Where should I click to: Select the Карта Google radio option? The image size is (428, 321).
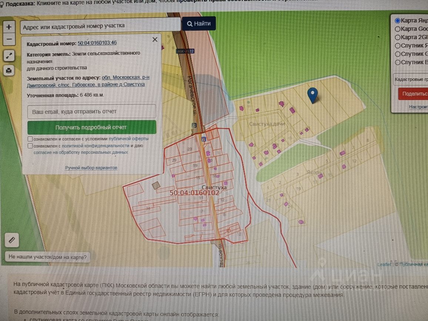(x=398, y=29)
